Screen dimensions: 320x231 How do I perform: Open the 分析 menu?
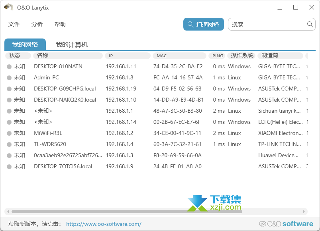(x=37, y=24)
